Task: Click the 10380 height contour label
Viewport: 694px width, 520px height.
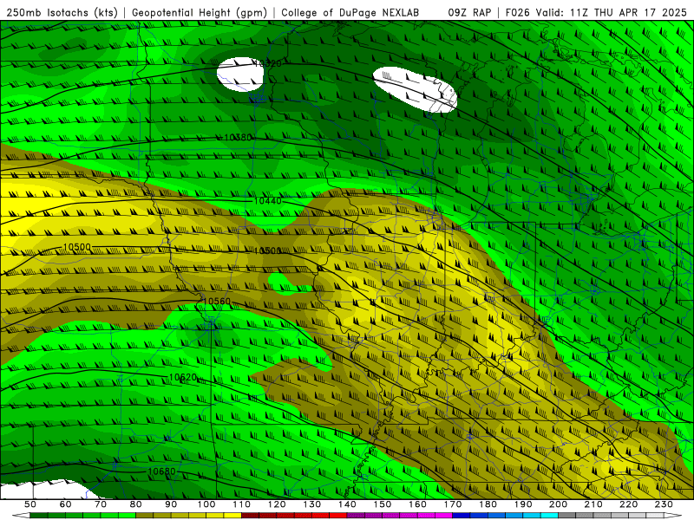Action: click(x=238, y=138)
